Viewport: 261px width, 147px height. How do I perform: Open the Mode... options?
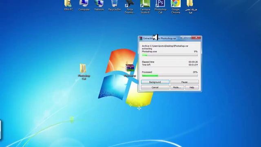tap(177, 87)
